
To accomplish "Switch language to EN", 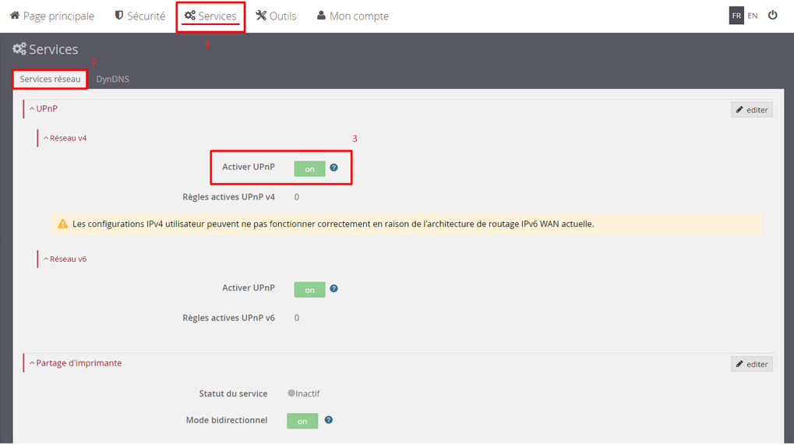I will click(753, 16).
